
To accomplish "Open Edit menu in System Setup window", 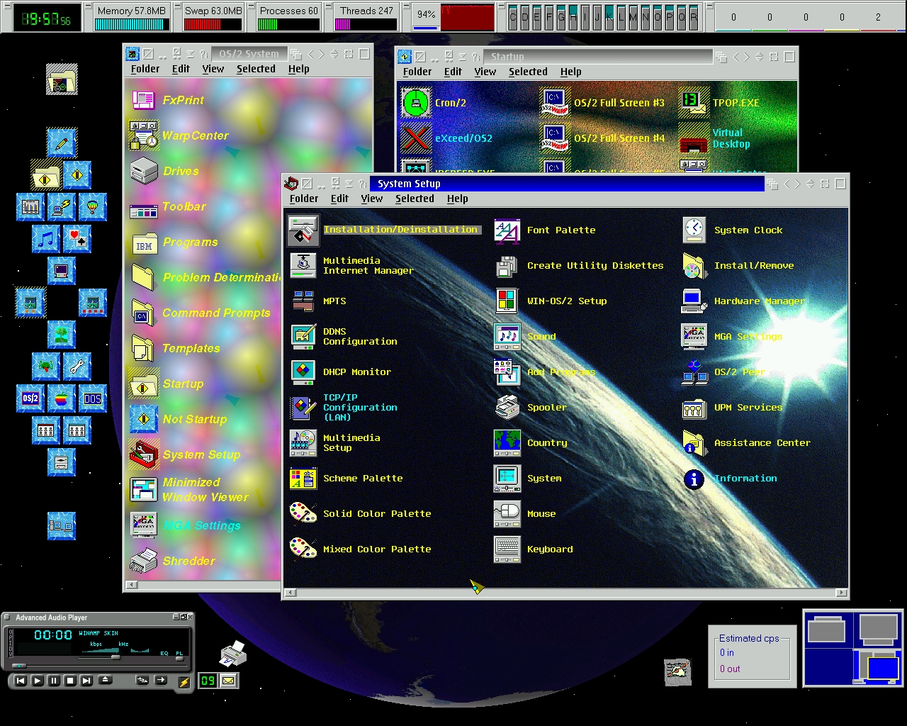I will coord(339,199).
